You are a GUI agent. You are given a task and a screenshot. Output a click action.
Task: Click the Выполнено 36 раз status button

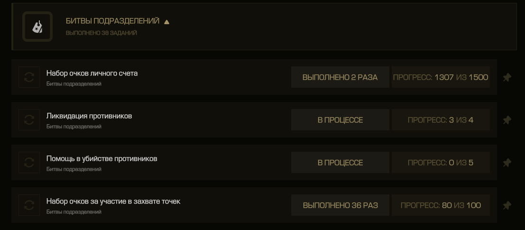[x=340, y=205]
